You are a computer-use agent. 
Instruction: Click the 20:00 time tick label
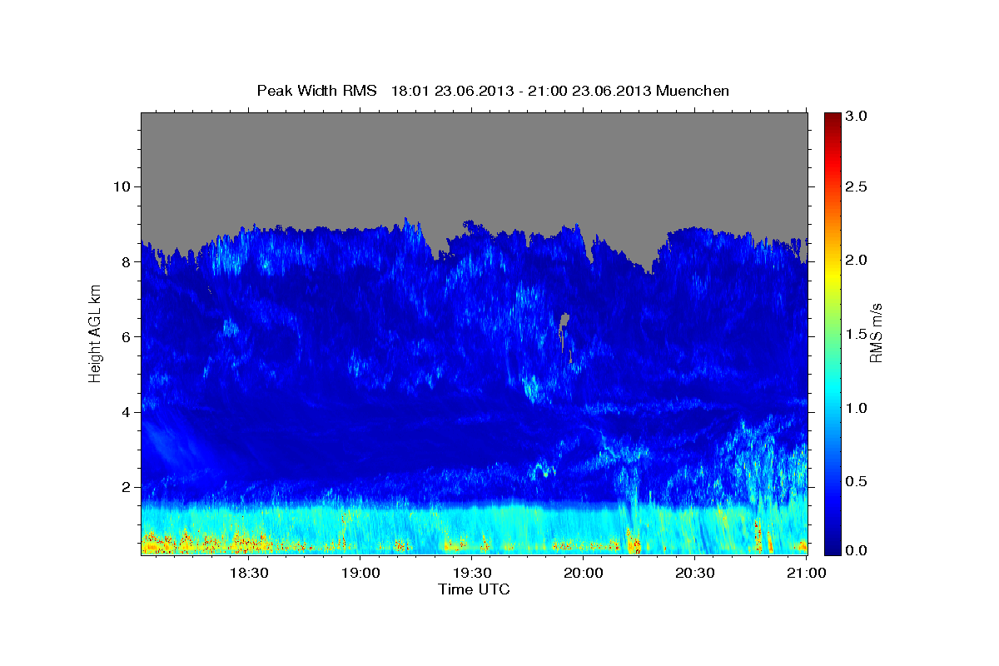pyautogui.click(x=583, y=573)
